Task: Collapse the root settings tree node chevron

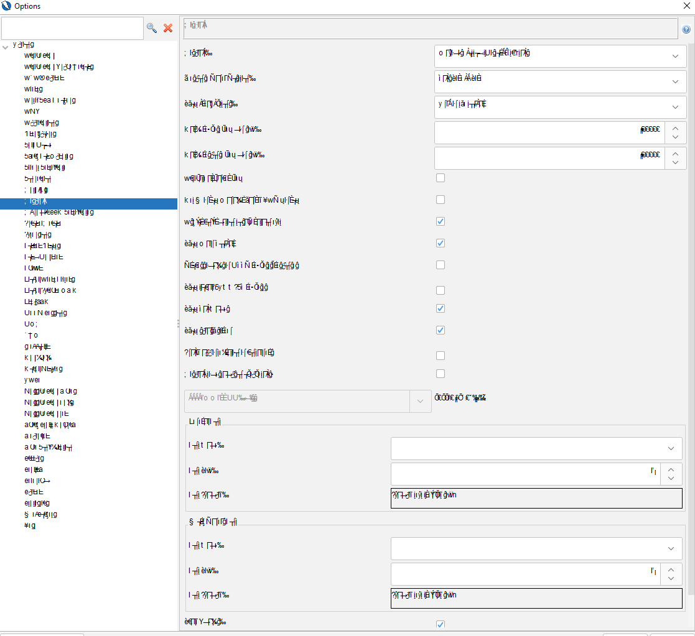Action: 5,44
